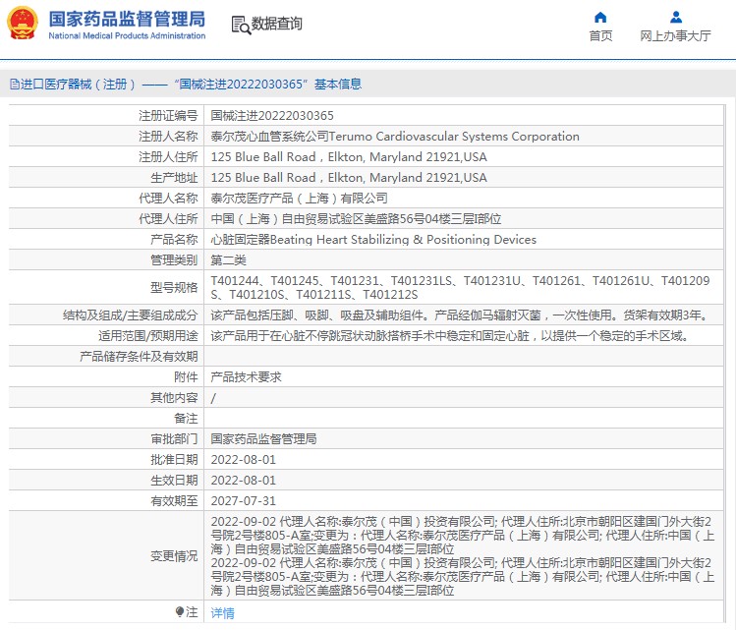Screen dimensions: 736x630
Task: Click the lightbulb icon beside 注
Action: [179, 611]
